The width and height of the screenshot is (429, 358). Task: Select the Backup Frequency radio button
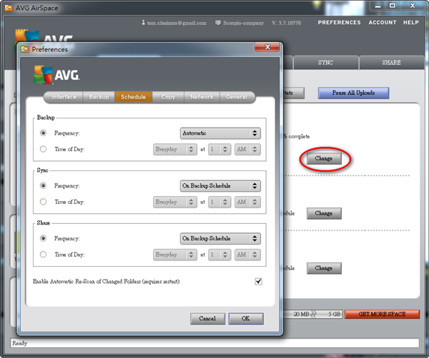(x=43, y=133)
